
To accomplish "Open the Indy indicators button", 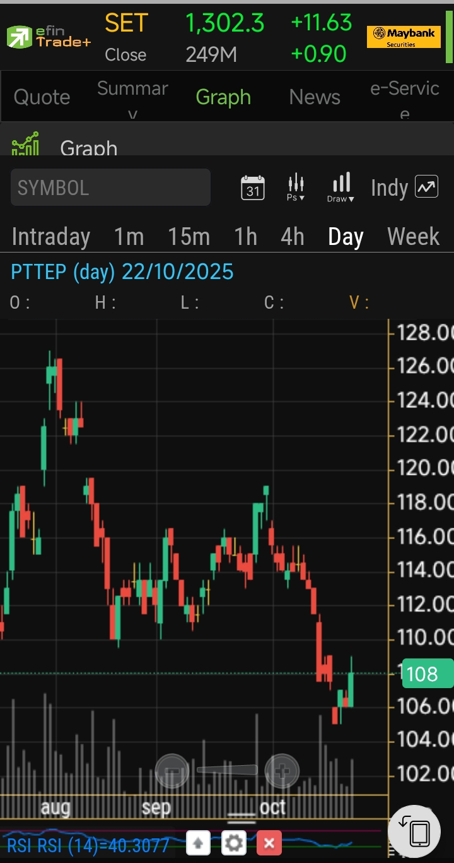I will (404, 187).
